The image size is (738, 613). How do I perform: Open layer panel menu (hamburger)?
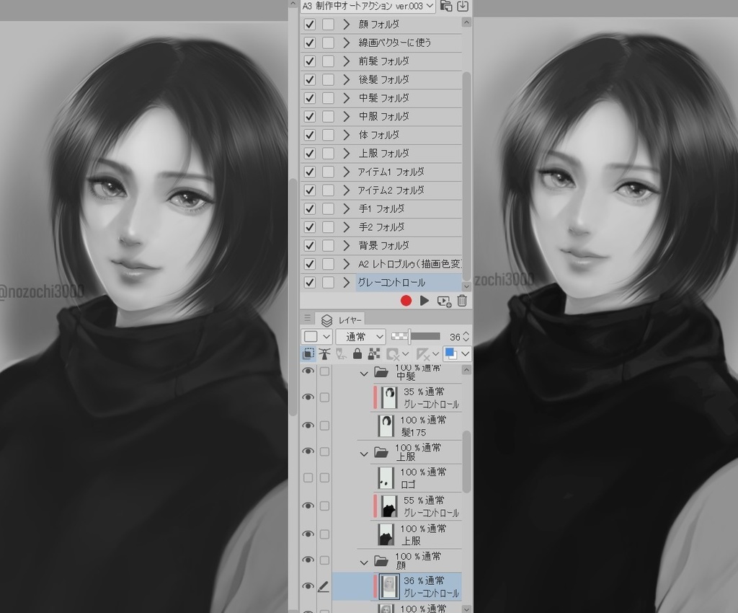point(307,318)
